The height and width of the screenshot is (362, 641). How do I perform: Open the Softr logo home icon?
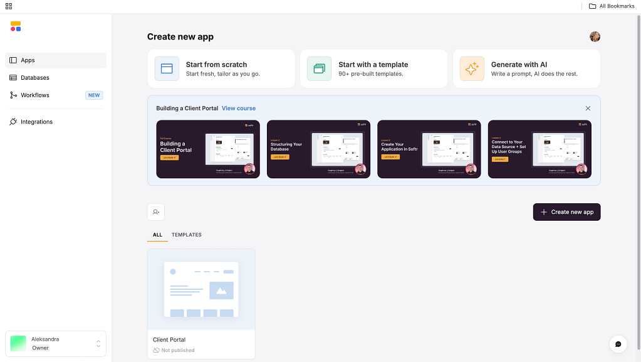[x=16, y=26]
